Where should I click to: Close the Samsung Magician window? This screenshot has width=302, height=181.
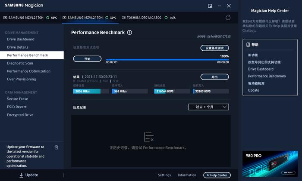pos(229,6)
